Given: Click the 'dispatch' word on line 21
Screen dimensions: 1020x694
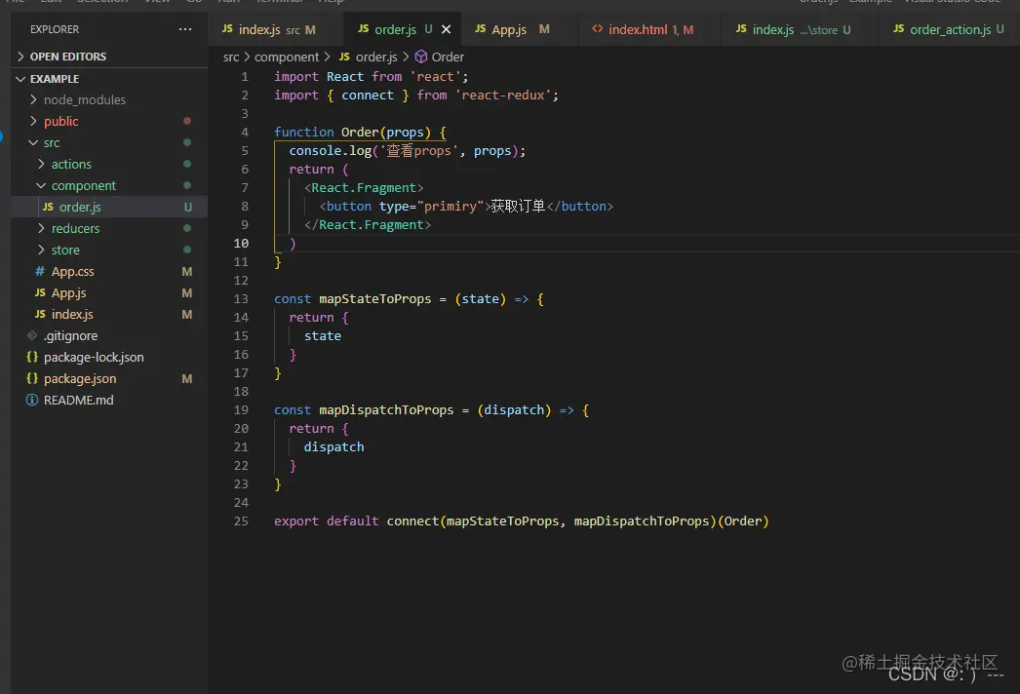Looking at the screenshot, I should [x=333, y=446].
